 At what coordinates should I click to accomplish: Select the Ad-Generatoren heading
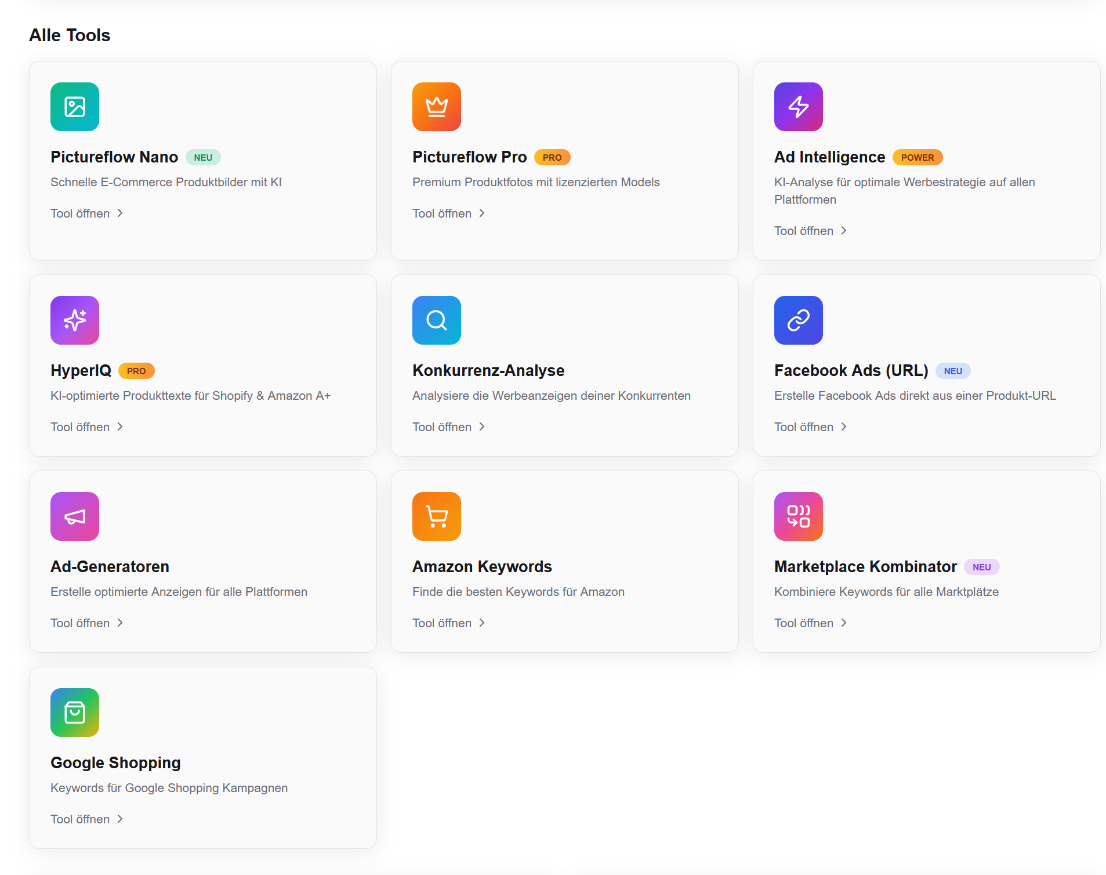110,567
